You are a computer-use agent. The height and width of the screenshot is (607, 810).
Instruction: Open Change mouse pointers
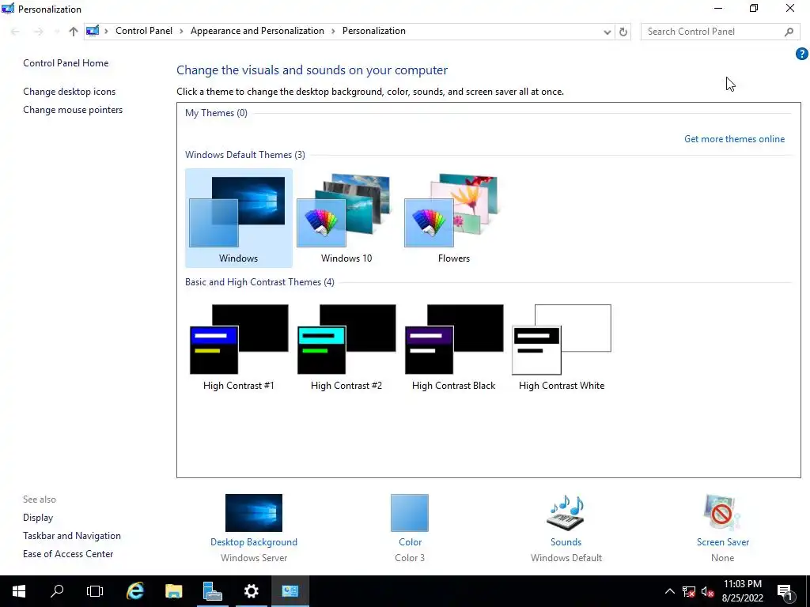click(73, 109)
